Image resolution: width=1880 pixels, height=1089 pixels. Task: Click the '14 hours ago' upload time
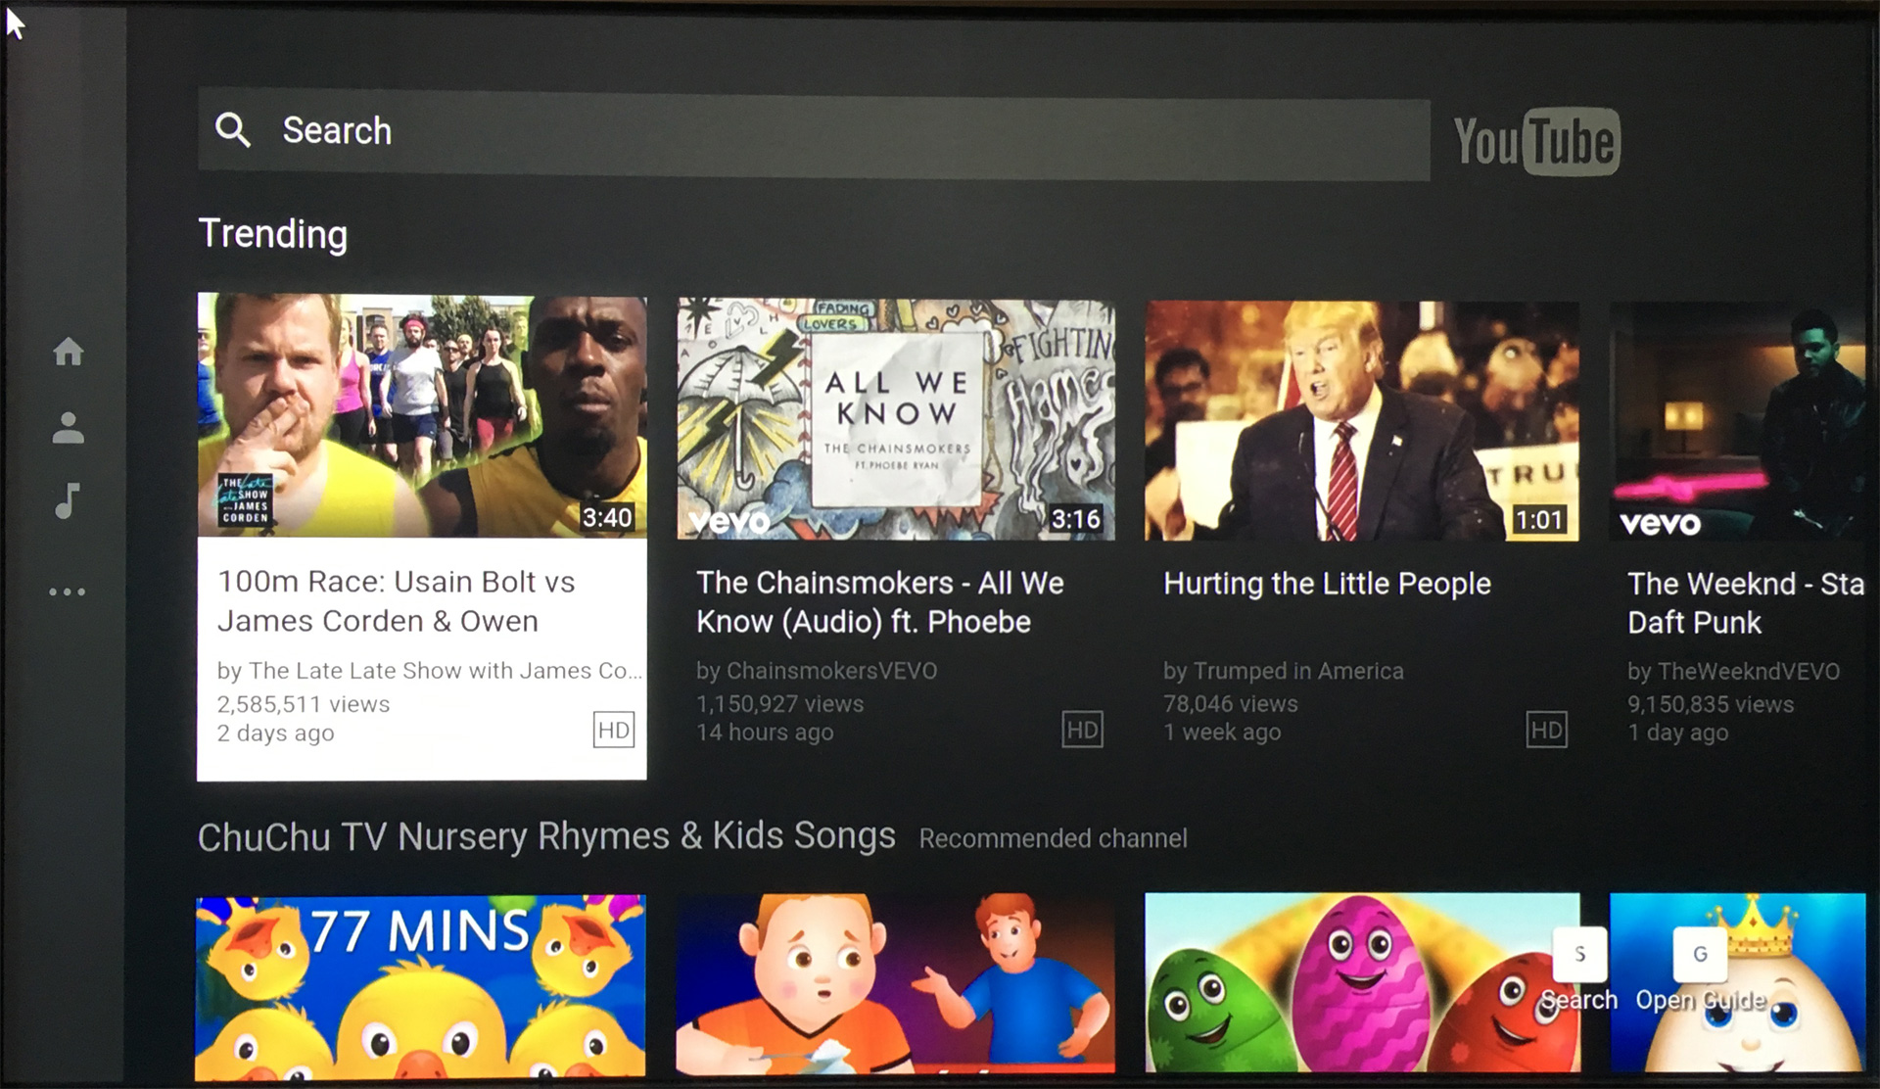(x=765, y=733)
